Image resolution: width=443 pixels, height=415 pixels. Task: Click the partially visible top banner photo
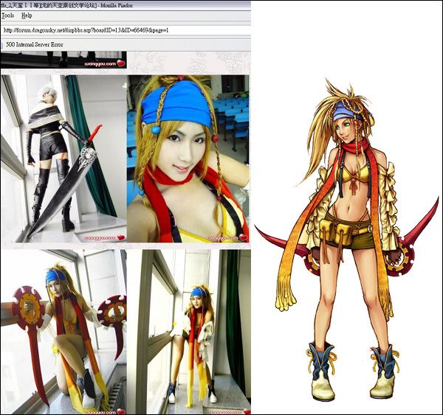pyautogui.click(x=63, y=60)
